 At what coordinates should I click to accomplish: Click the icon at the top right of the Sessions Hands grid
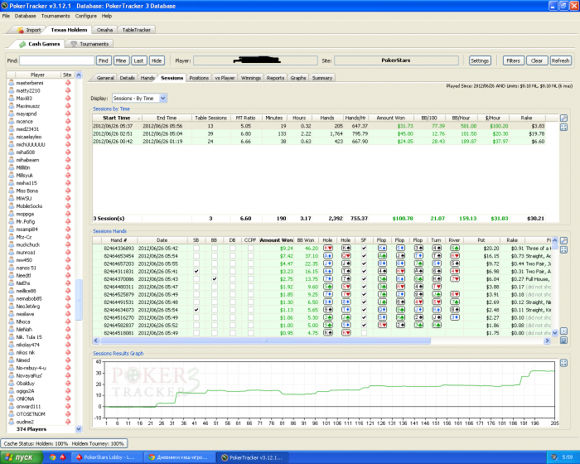(x=564, y=239)
